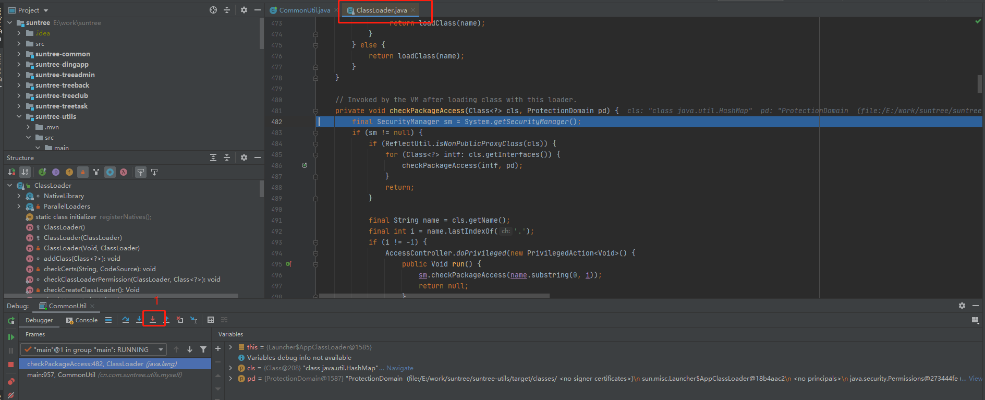Select next frame down arrow

point(190,349)
